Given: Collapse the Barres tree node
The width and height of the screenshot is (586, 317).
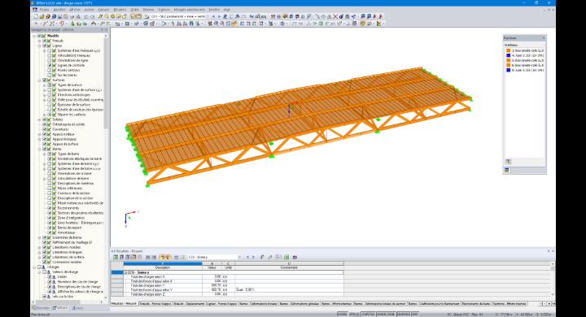Looking at the screenshot, I should tap(39, 149).
